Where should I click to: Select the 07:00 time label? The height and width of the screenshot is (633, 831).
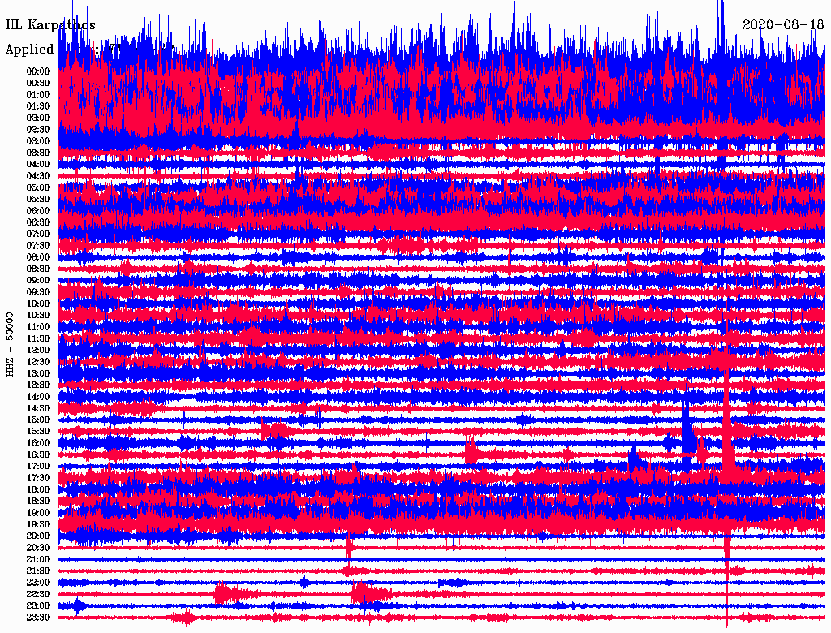(38, 234)
